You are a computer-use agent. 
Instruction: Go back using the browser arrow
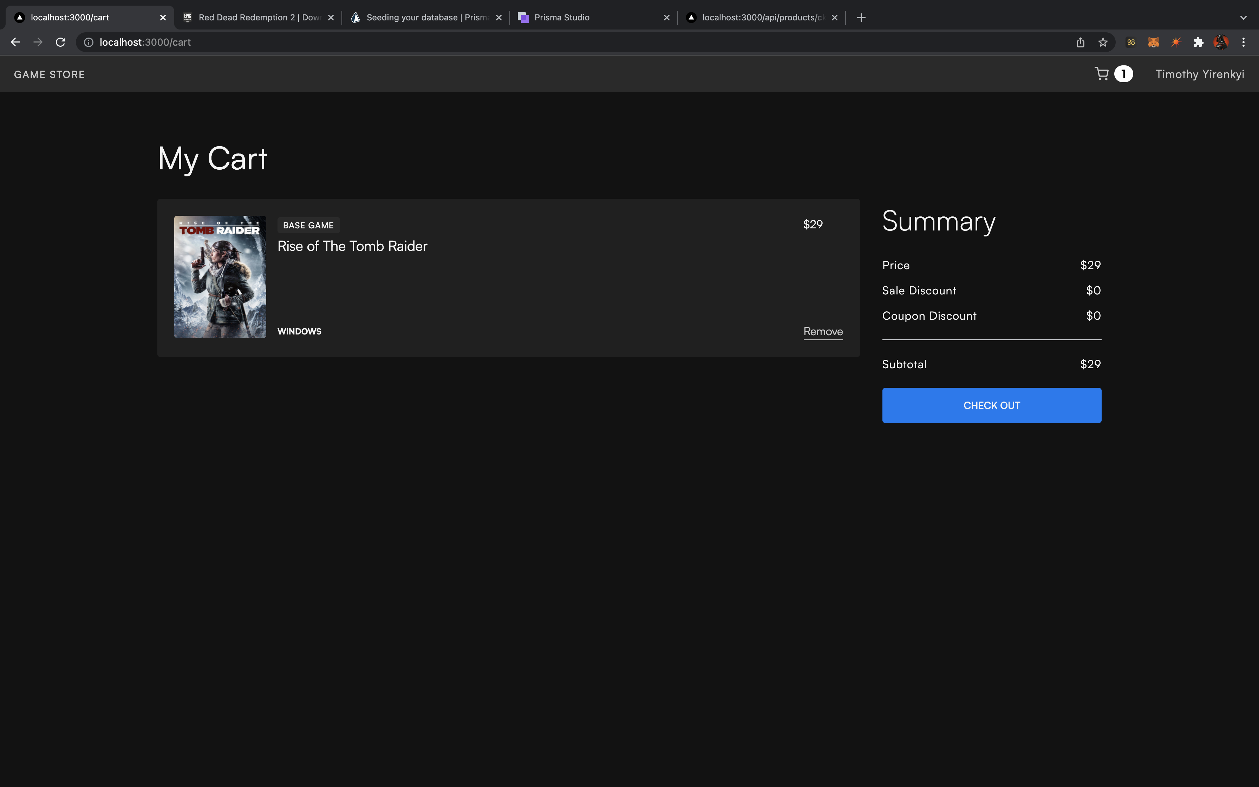coord(15,42)
